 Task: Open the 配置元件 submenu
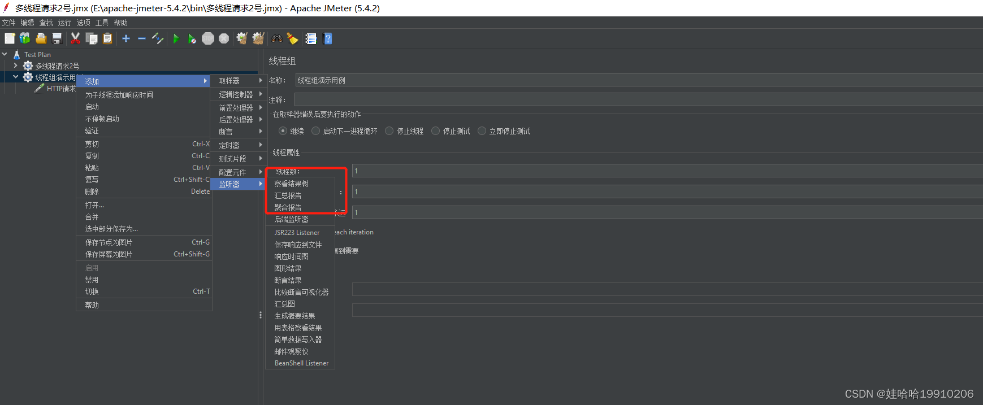[238, 172]
